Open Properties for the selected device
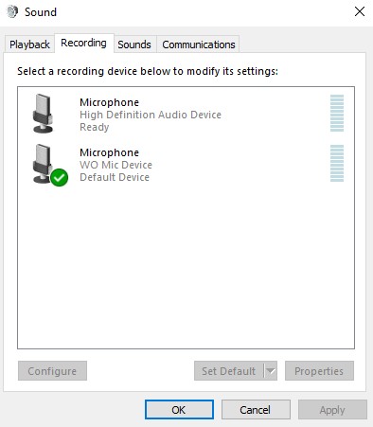 click(x=319, y=371)
